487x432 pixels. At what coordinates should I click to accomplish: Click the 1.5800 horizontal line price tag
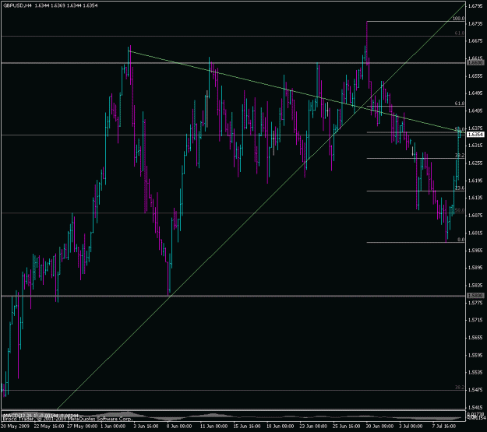click(x=475, y=296)
